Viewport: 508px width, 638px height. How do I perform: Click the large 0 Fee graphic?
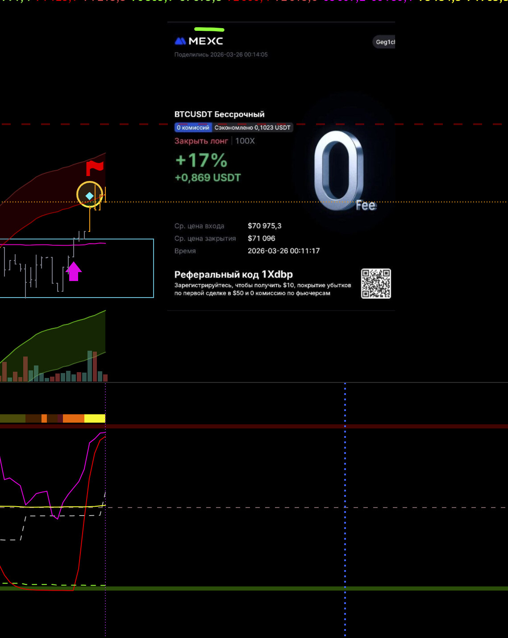coord(339,171)
